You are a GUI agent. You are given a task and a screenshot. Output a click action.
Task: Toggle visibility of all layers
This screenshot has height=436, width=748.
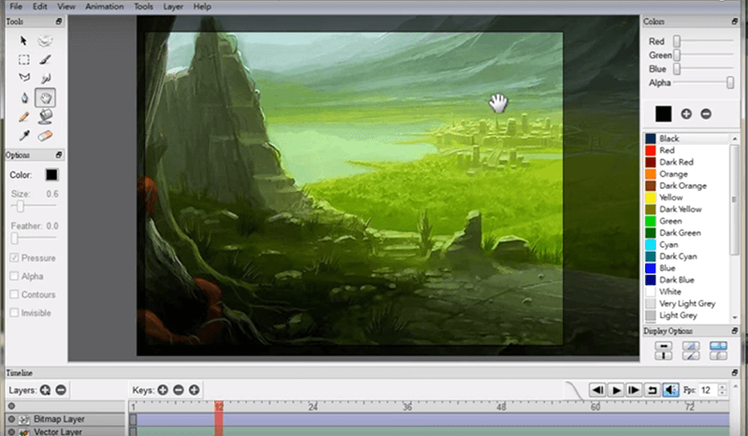click(11, 406)
